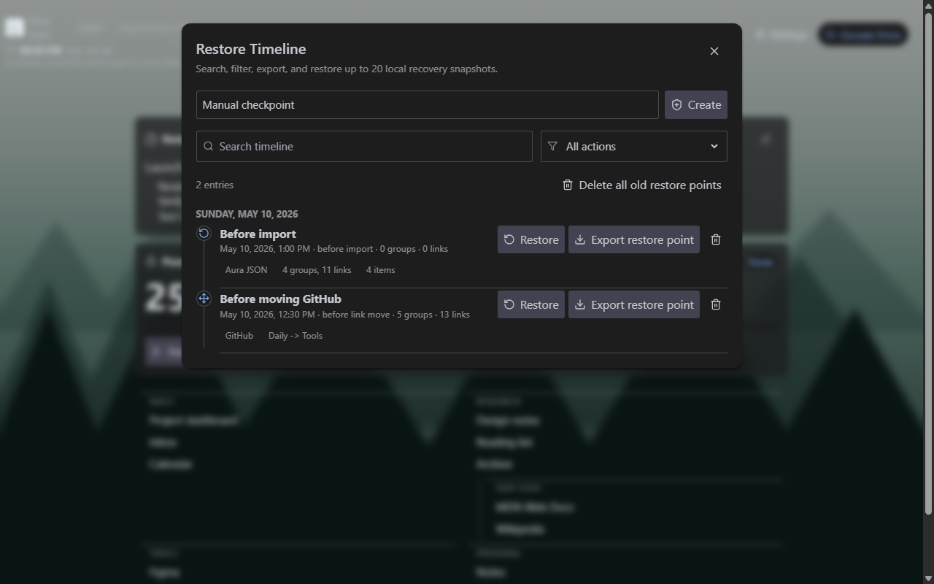This screenshot has width=934, height=584.
Task: Click the Manual checkpoint name field
Action: 427,104
